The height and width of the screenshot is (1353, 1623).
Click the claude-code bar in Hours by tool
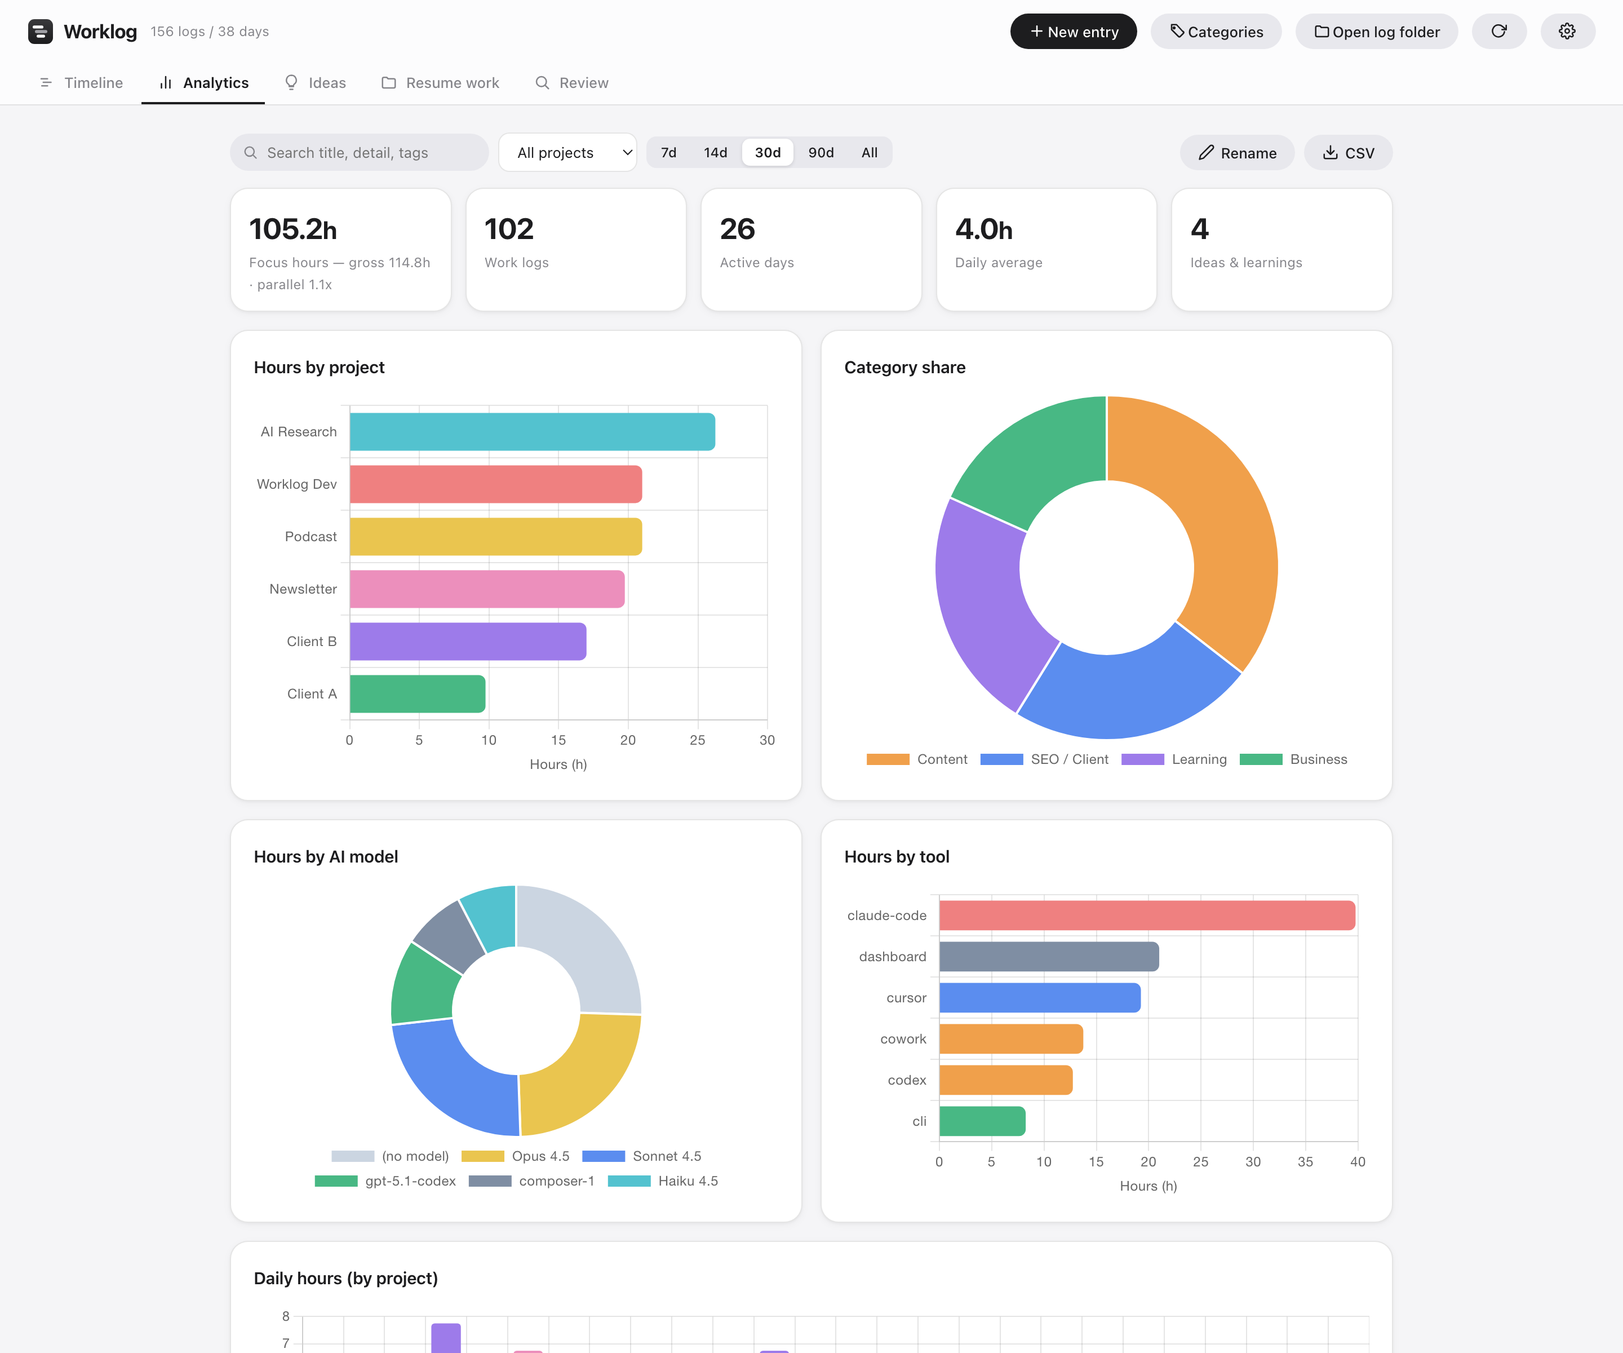point(1148,916)
